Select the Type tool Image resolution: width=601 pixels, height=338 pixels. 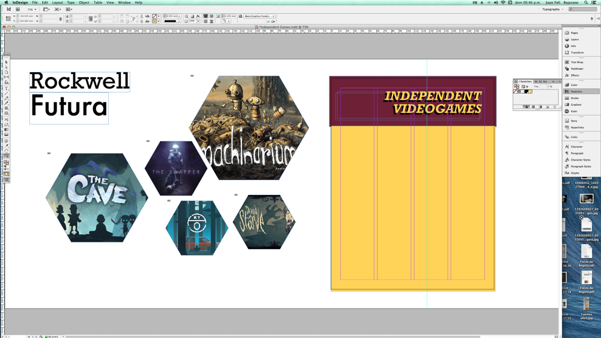coord(7,88)
